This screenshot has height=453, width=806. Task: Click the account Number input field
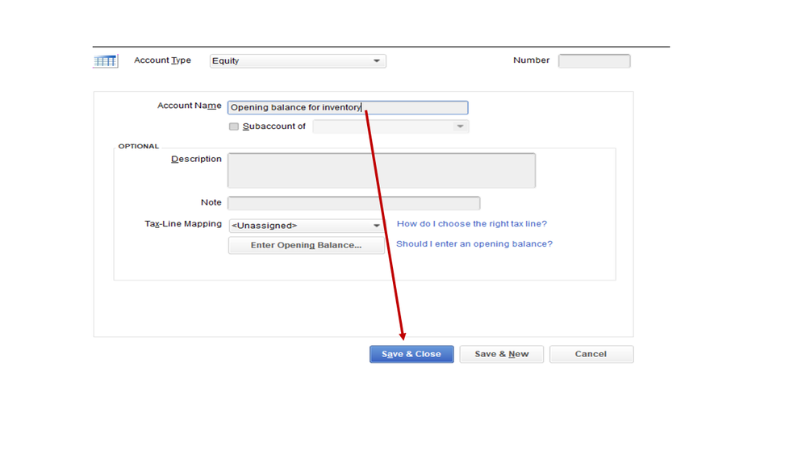coord(595,60)
